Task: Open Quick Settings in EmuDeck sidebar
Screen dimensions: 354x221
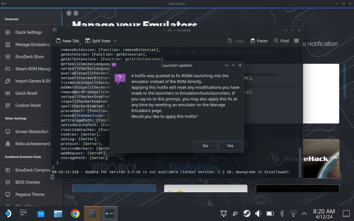Action: click(x=28, y=32)
